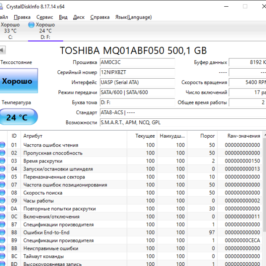Open the Правка menu

22,17
